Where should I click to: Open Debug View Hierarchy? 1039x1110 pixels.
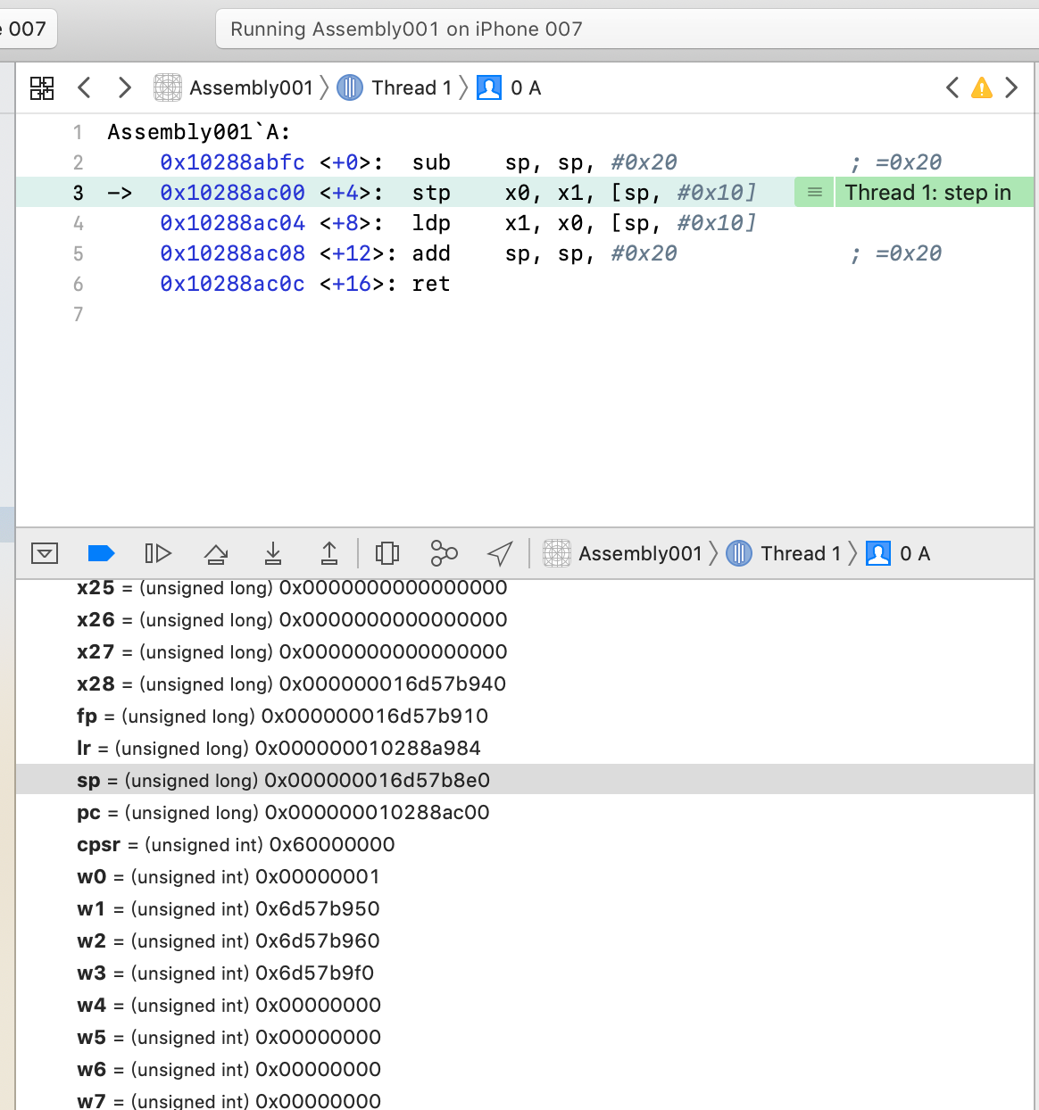pyautogui.click(x=387, y=553)
